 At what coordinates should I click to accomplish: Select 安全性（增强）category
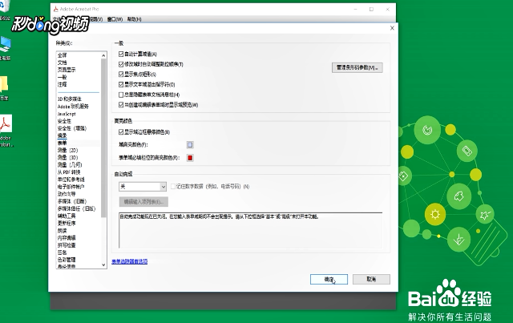pos(72,128)
